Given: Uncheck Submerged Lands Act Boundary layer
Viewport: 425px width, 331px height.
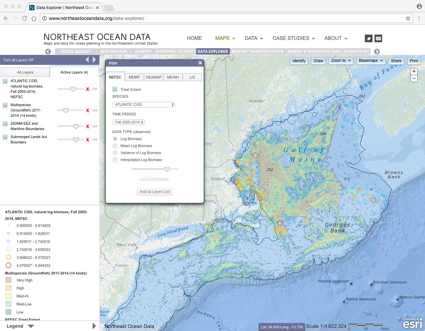Looking at the screenshot, I should point(5,137).
